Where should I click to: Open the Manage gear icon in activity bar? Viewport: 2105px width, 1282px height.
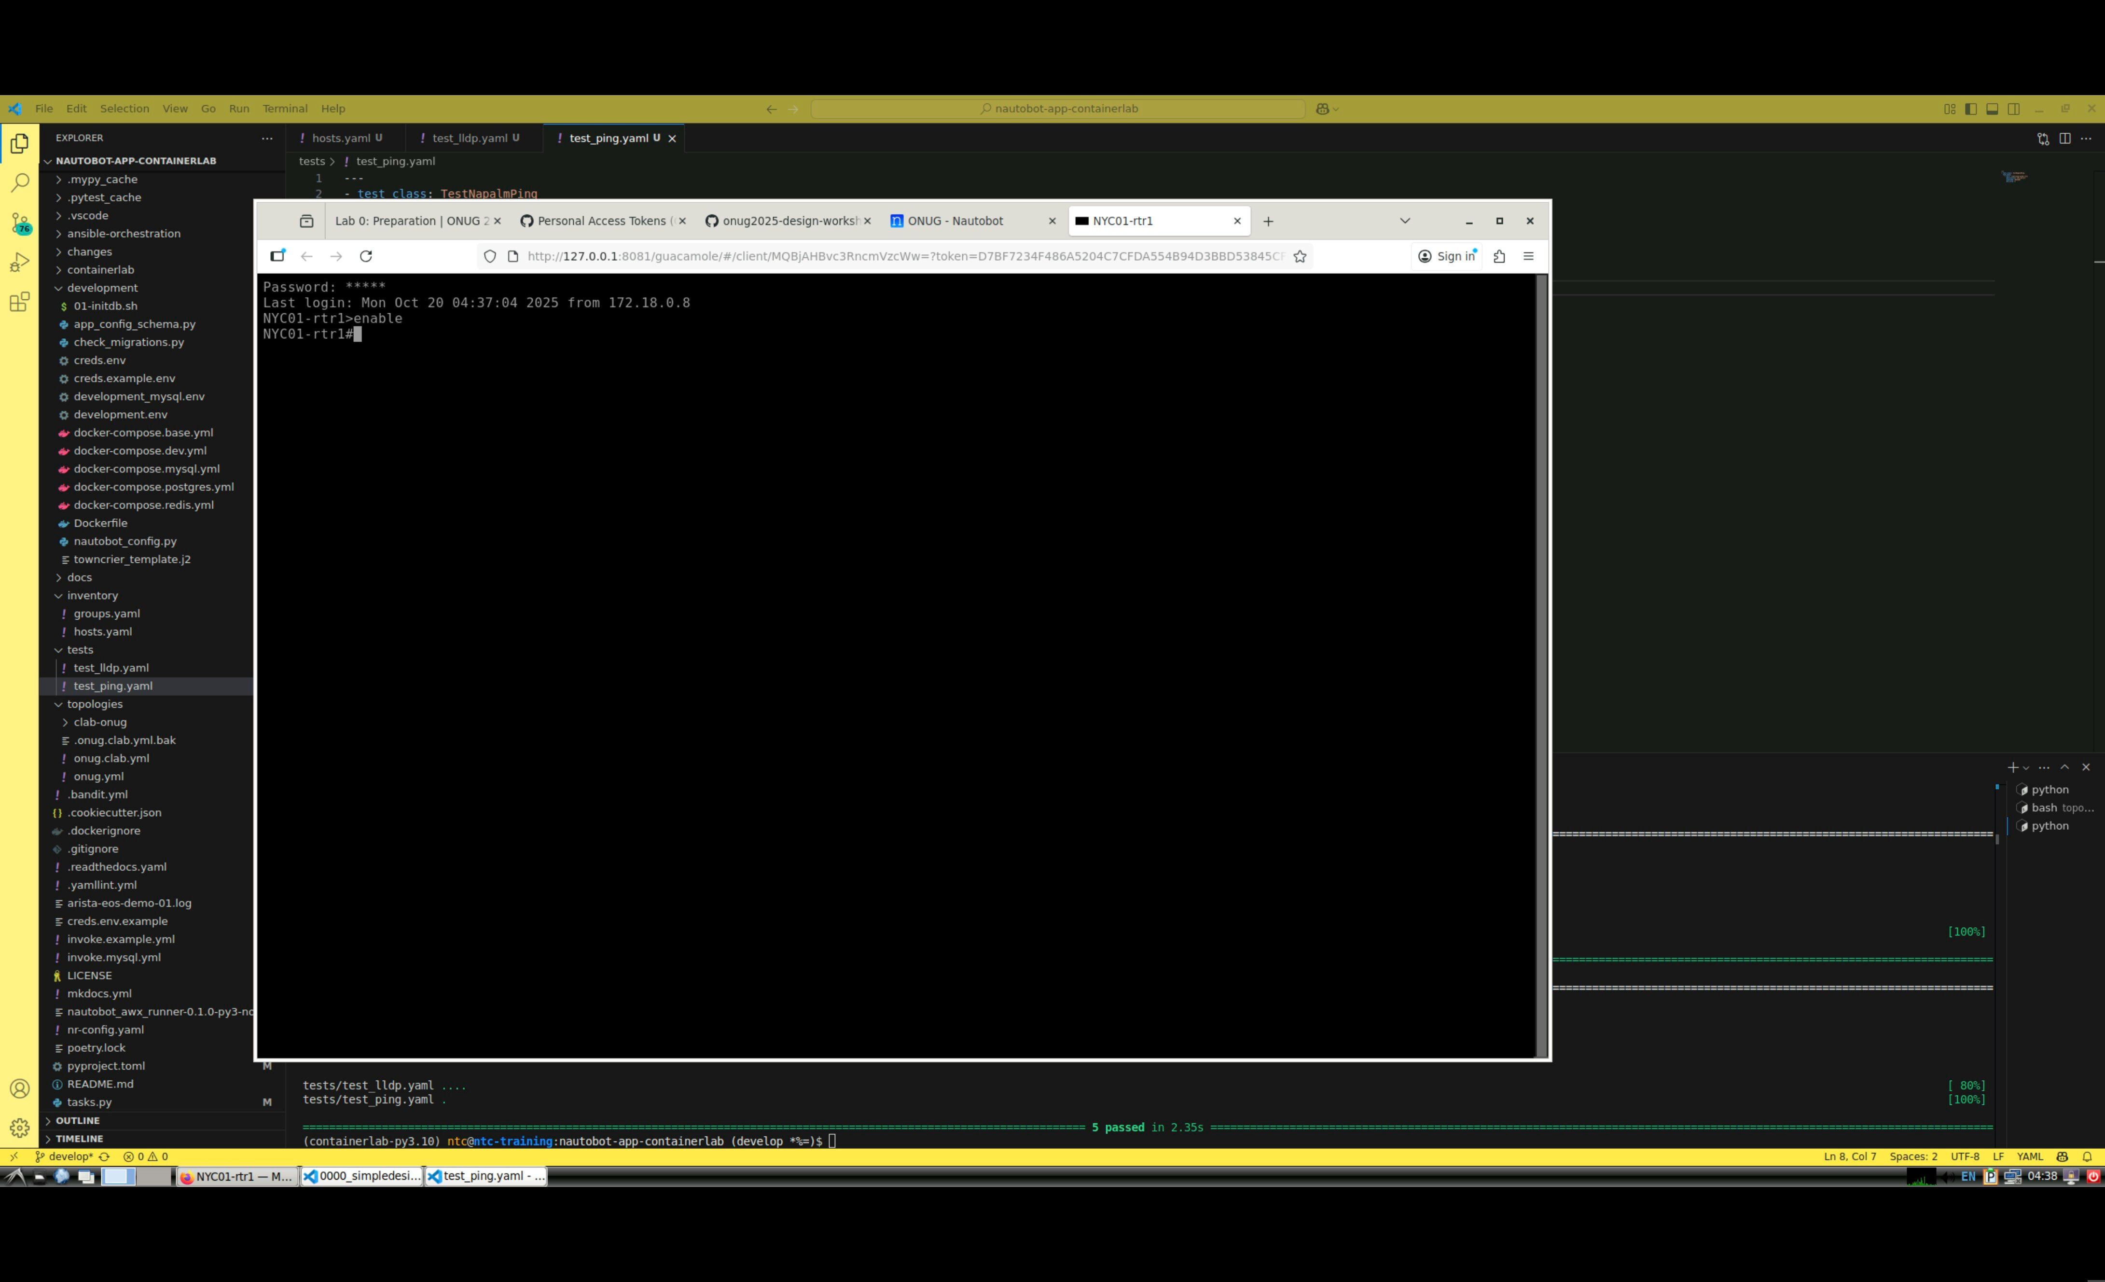pos(20,1128)
